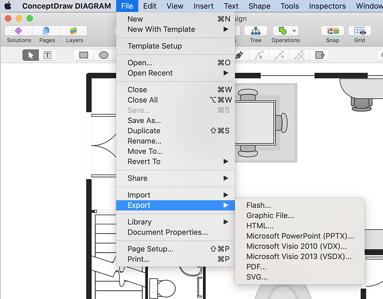Choose Rename...

click(175, 141)
